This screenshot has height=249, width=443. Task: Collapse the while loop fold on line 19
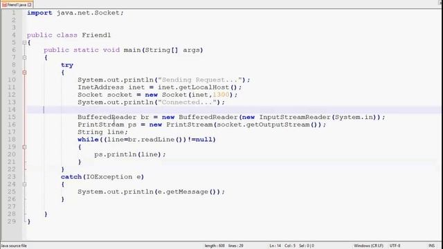[25, 147]
